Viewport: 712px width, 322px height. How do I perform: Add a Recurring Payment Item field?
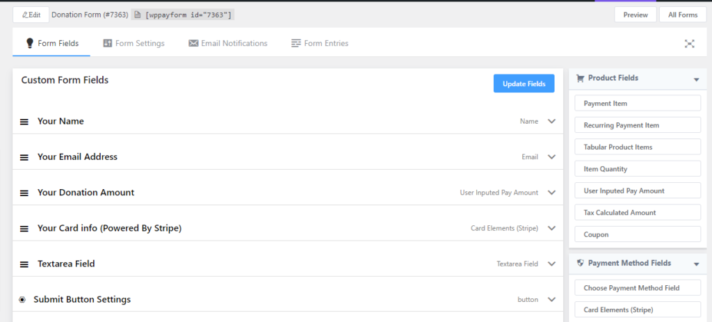(x=638, y=125)
